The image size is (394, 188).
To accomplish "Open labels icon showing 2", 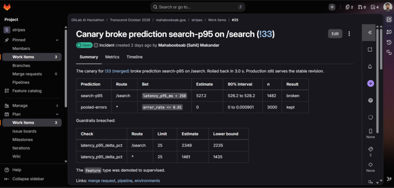I will coord(371,151).
